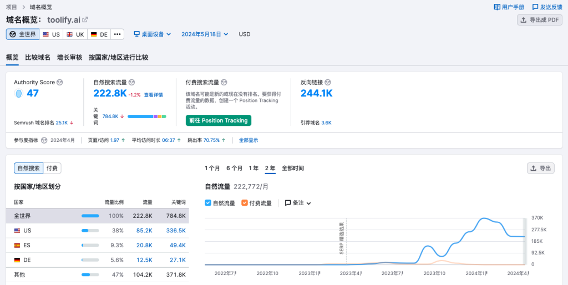Click the organic traffic line chart peak

[x=484, y=218]
